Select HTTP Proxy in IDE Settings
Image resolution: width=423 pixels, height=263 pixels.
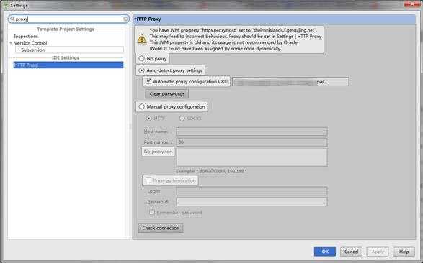68,65
